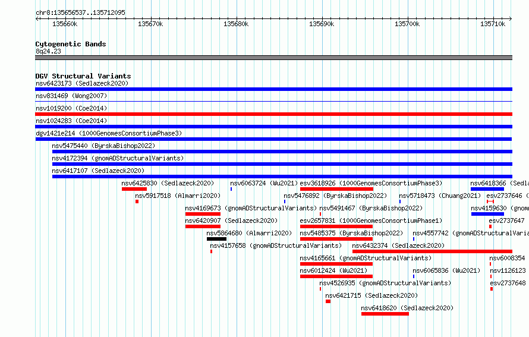
Task: Click the nsv6008354 variant label
Action: (507, 258)
